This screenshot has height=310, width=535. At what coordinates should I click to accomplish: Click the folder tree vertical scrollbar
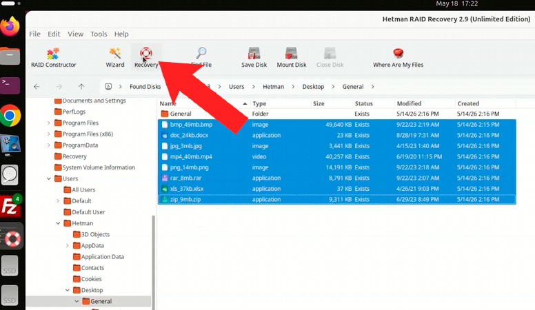[153, 262]
